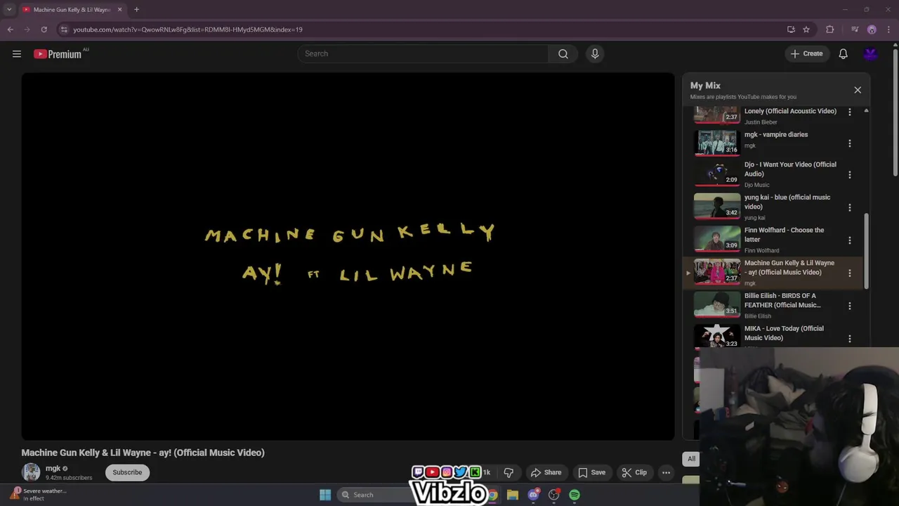
Task: Click the browser address bar URL
Action: [x=188, y=30]
